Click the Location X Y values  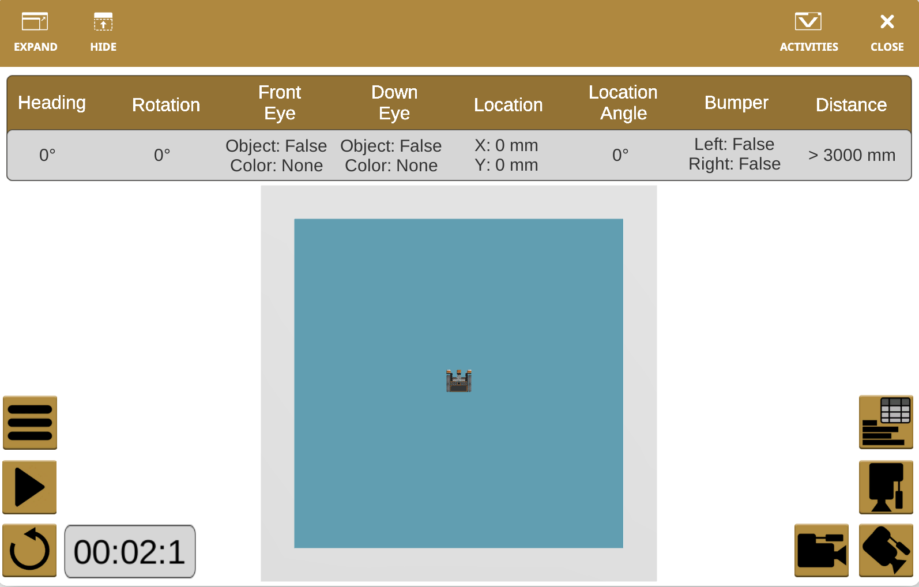506,155
